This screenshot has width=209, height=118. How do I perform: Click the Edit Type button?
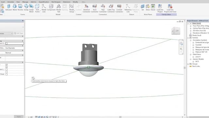click(19, 33)
